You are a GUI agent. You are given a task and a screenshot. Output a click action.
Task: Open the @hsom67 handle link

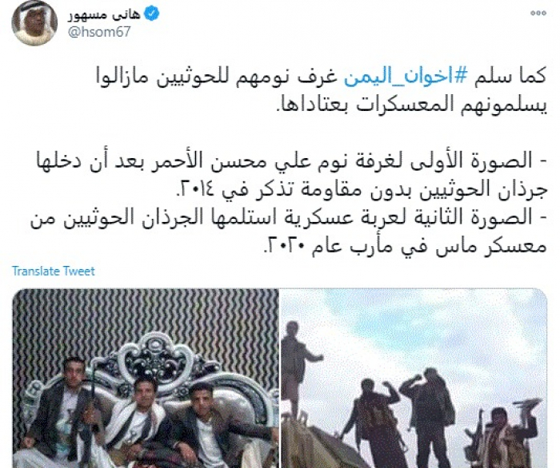99,32
